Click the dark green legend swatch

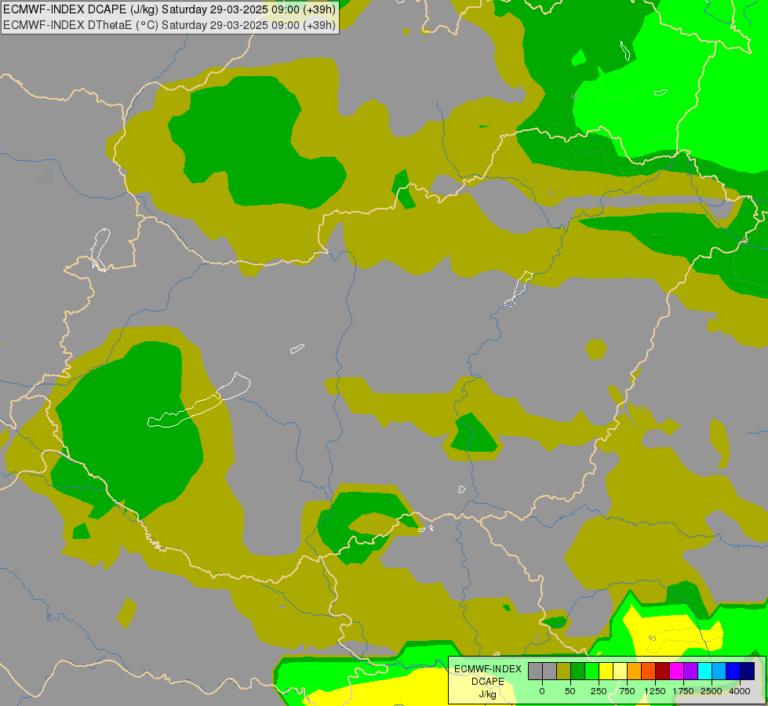(x=577, y=671)
